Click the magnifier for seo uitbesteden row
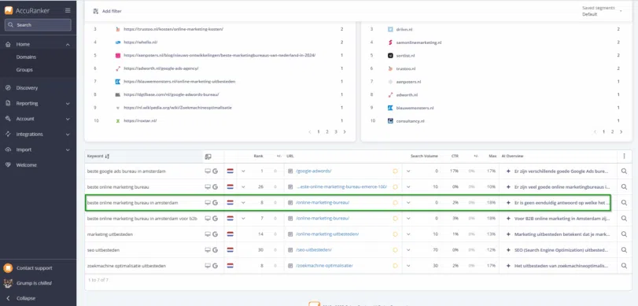Viewport: 638px width, 306px height. click(x=624, y=250)
